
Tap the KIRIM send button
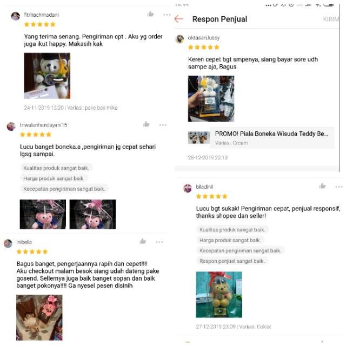coord(331,19)
